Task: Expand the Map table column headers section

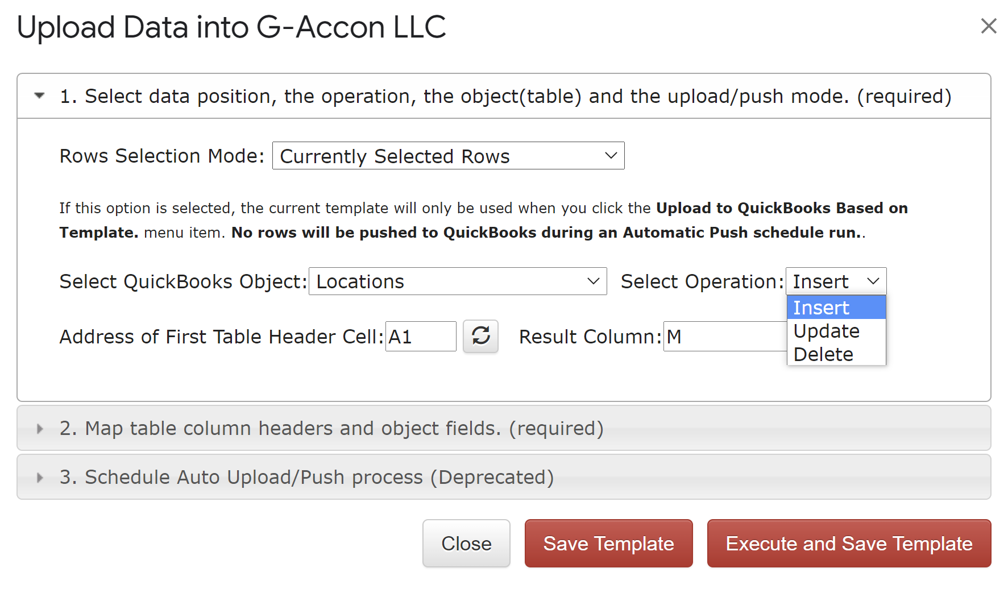Action: click(331, 429)
